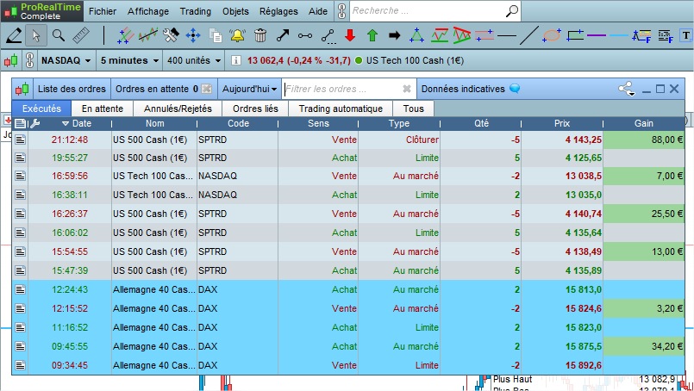
Task: Create an alert with the bell icon
Action: tap(238, 35)
